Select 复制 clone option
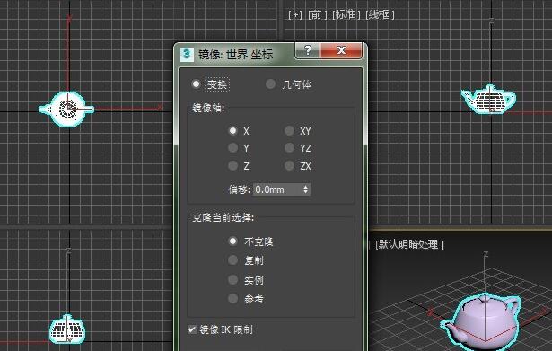Viewport: 552px width, 351px height. [232, 260]
